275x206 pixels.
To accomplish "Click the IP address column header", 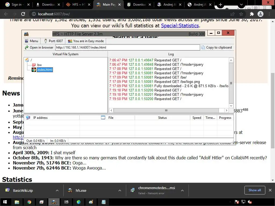I will tap(52, 118).
